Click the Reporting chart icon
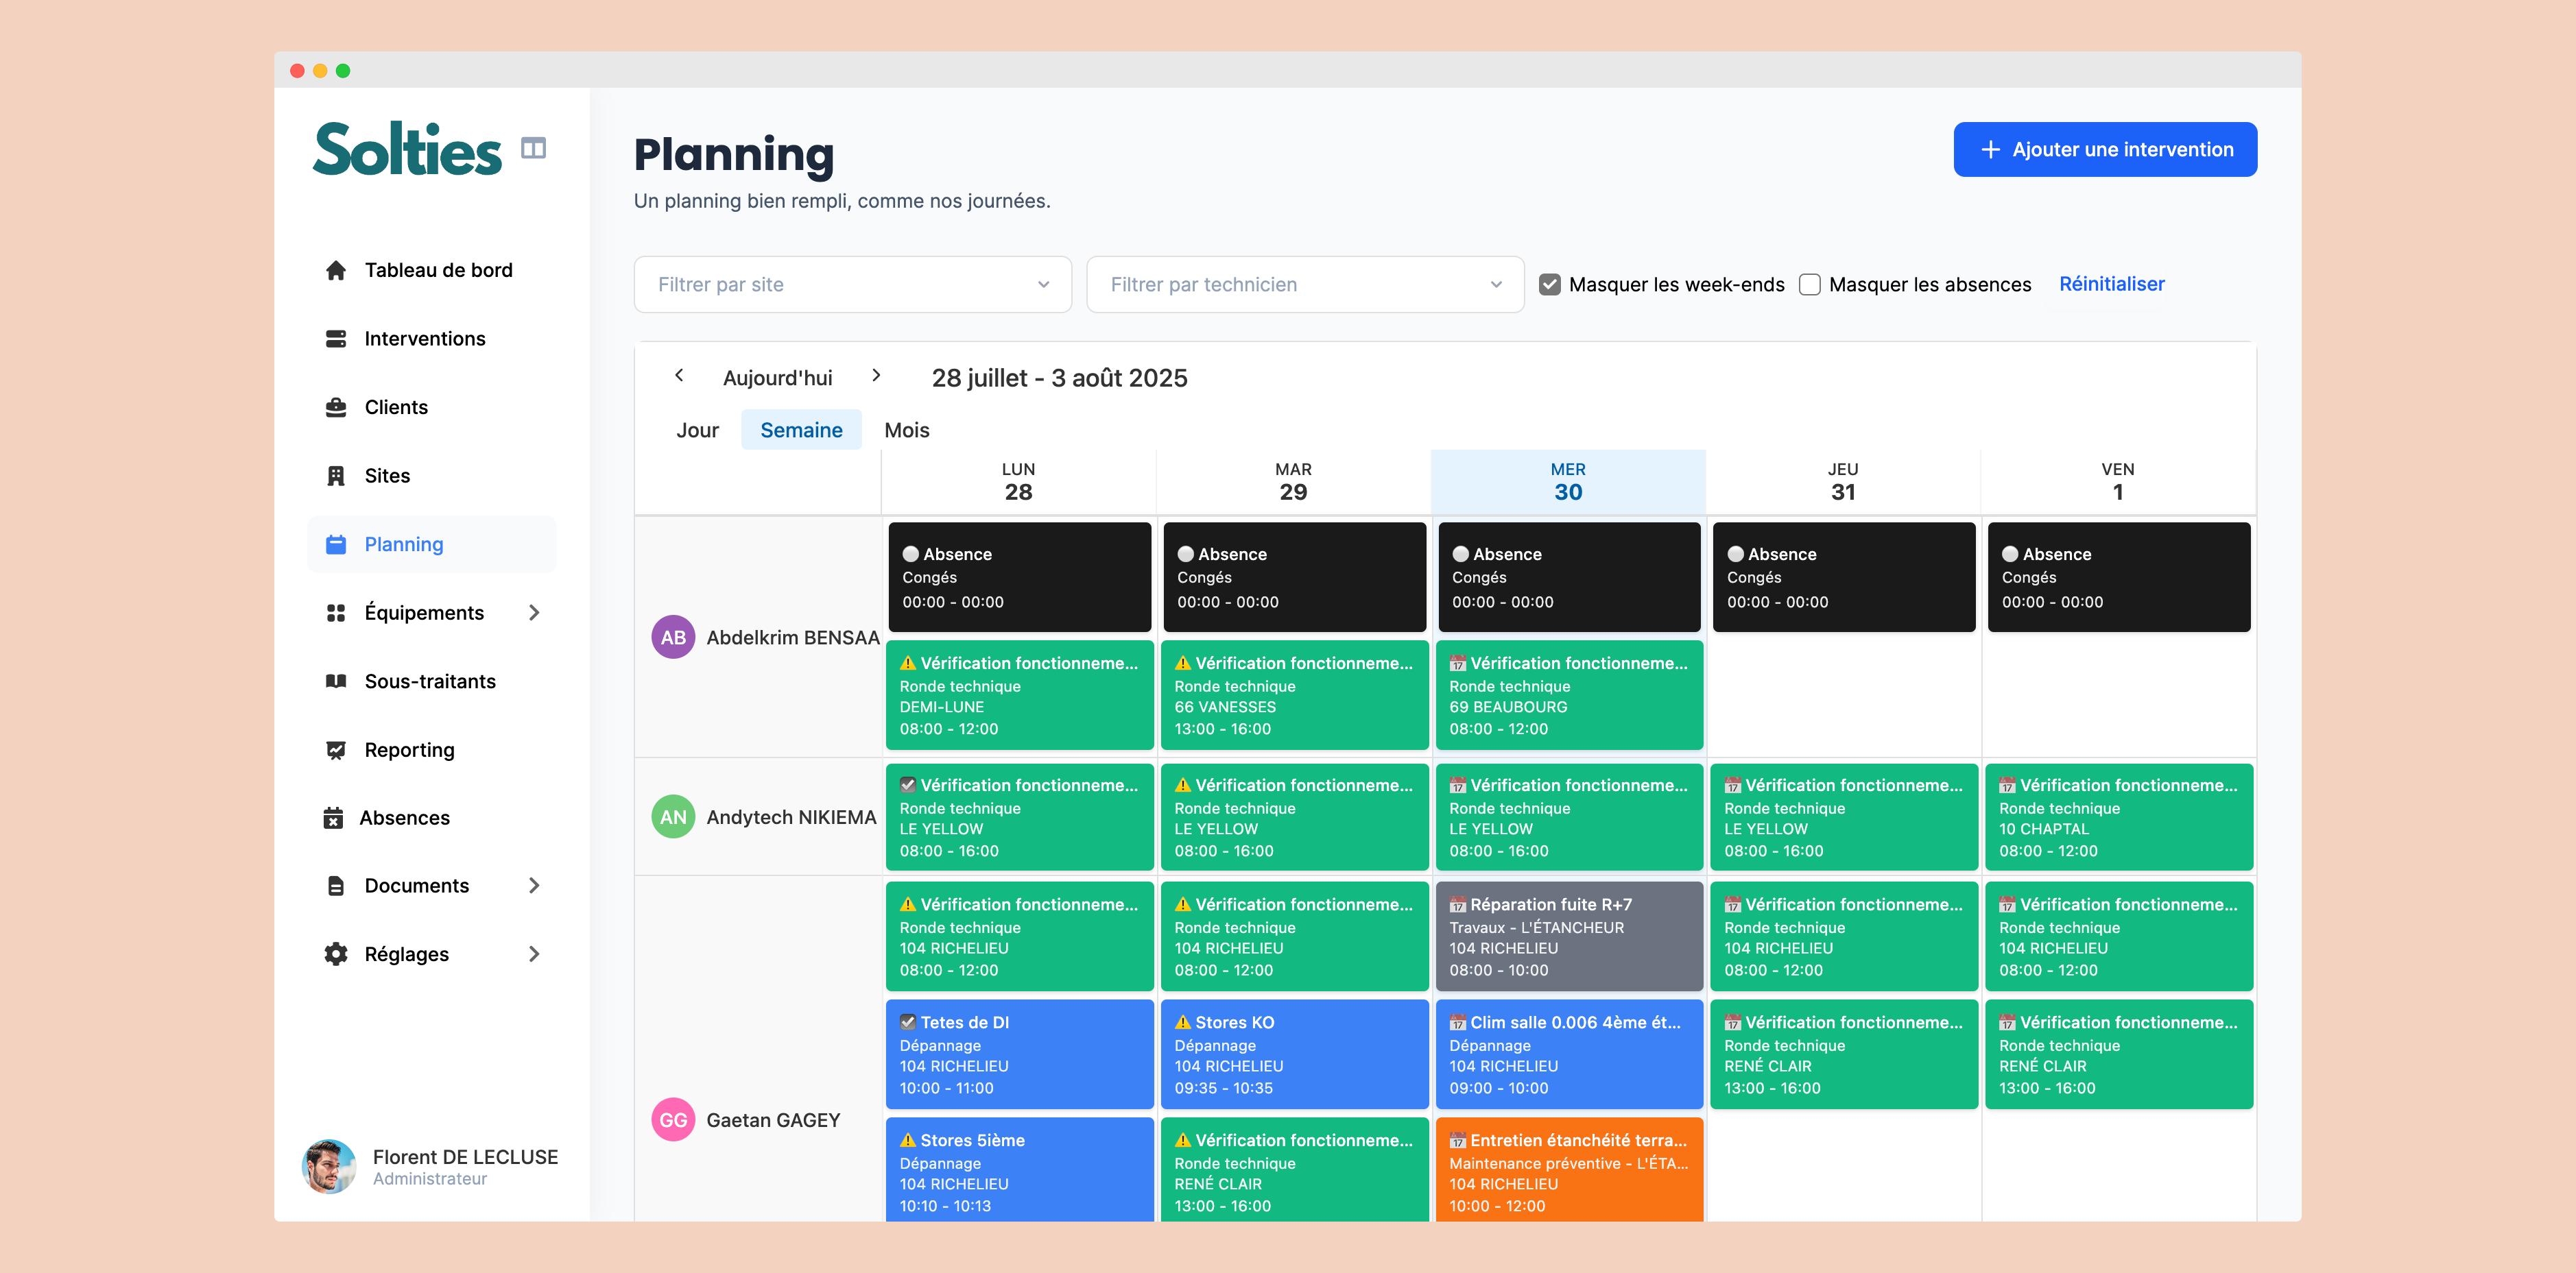The height and width of the screenshot is (1273, 2576). point(336,749)
